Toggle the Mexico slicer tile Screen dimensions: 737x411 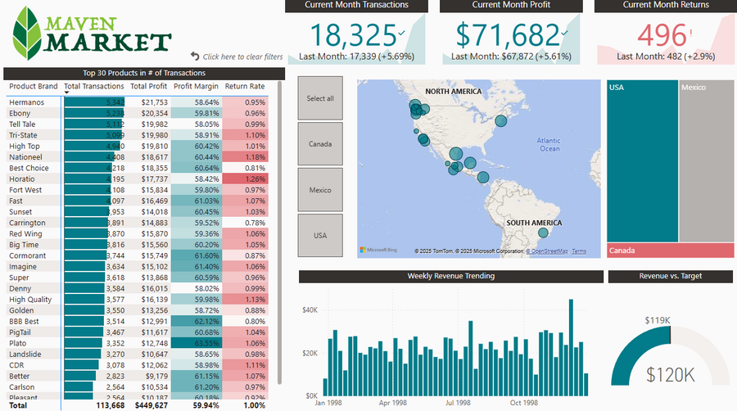coord(320,190)
